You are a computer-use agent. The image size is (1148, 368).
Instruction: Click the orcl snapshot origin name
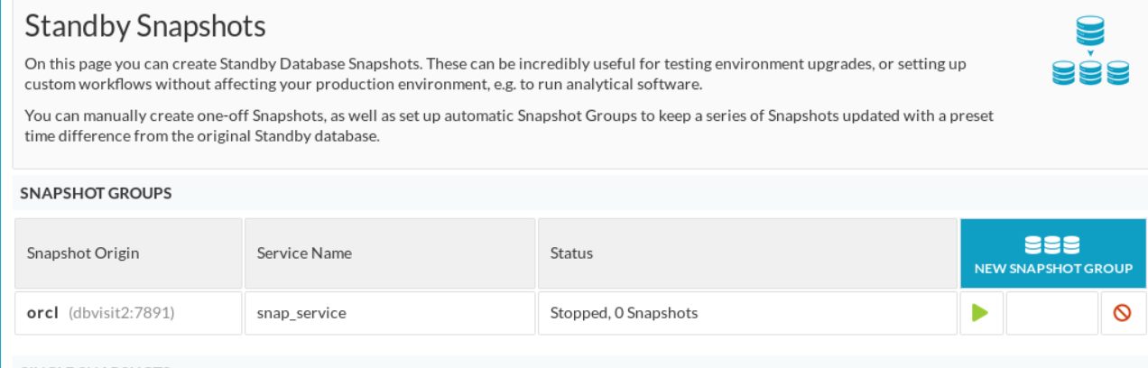pos(42,314)
